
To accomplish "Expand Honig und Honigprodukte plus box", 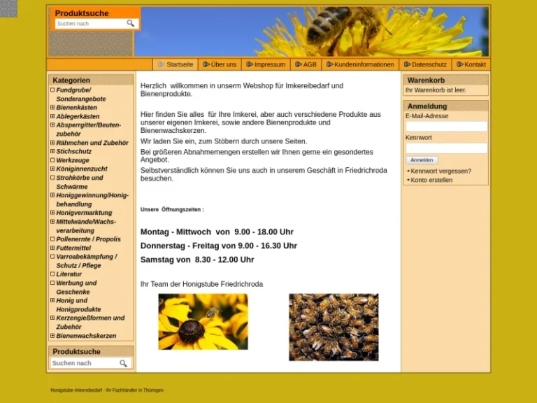I will (x=52, y=300).
